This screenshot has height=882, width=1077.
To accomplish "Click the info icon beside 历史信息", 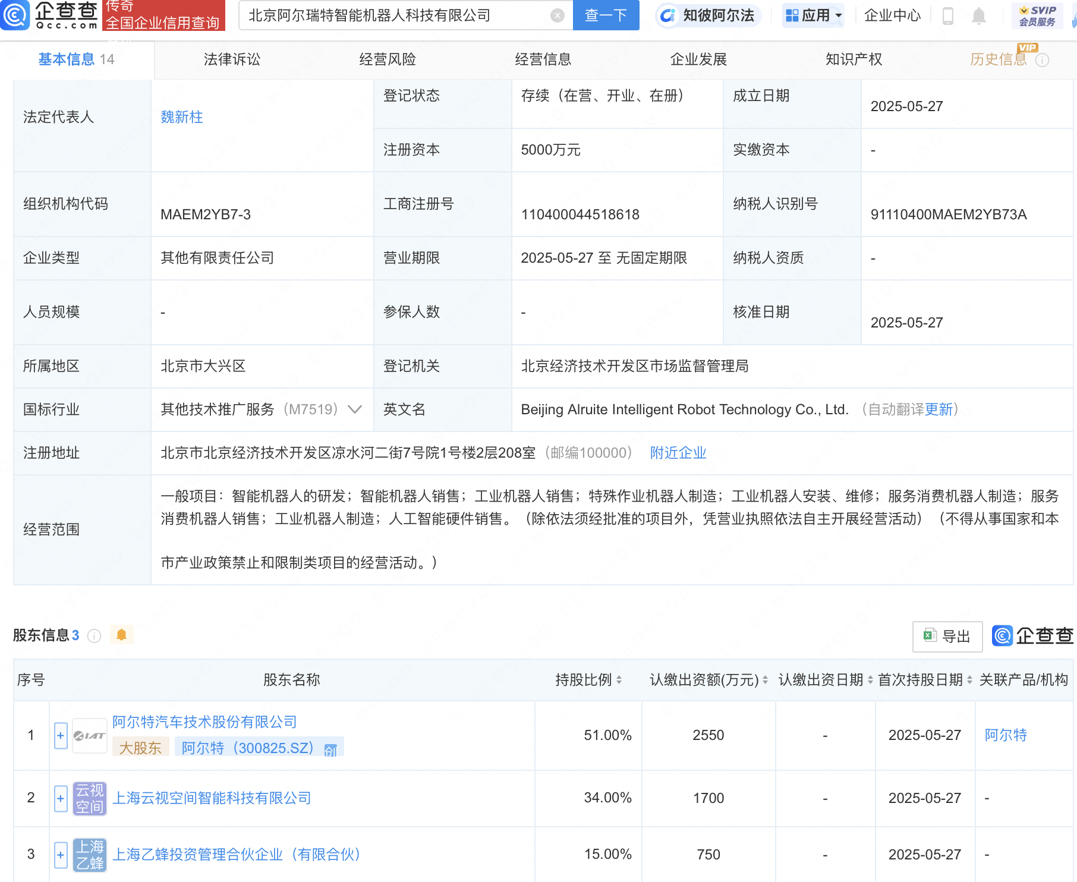I will click(x=1042, y=60).
